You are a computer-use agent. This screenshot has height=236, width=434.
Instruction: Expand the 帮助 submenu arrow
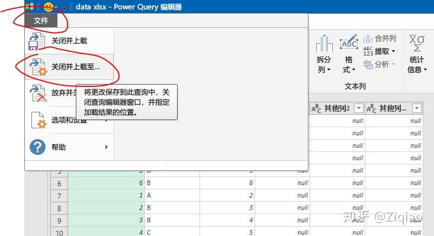coord(107,147)
